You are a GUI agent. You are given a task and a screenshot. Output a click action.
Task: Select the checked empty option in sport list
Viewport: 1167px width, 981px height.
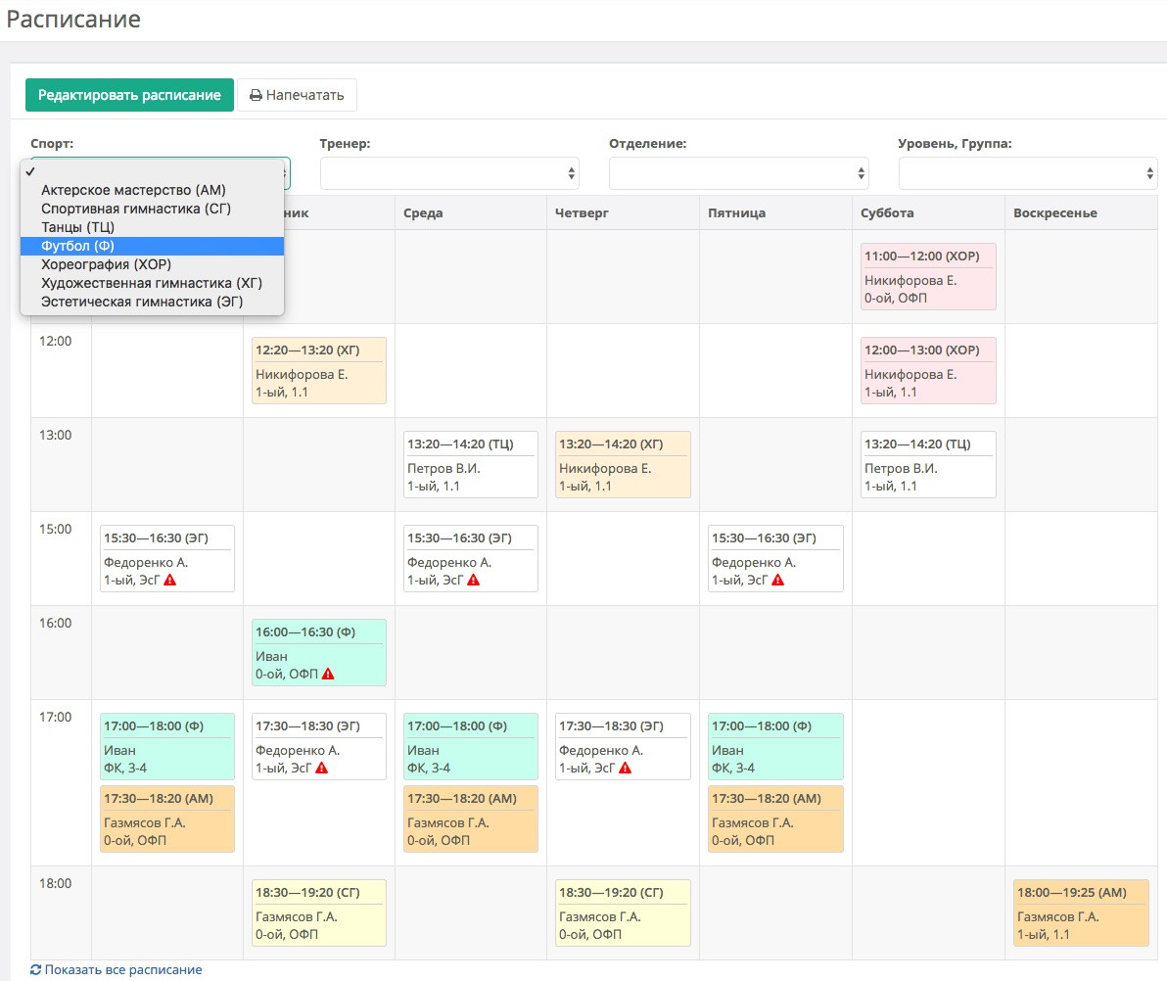tap(152, 171)
